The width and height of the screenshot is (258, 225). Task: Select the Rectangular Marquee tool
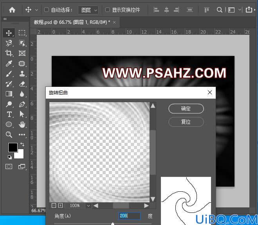[22, 33]
